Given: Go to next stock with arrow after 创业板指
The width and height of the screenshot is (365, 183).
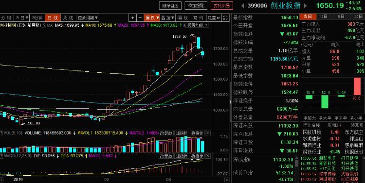Looking at the screenshot, I should pyautogui.click(x=306, y=5).
